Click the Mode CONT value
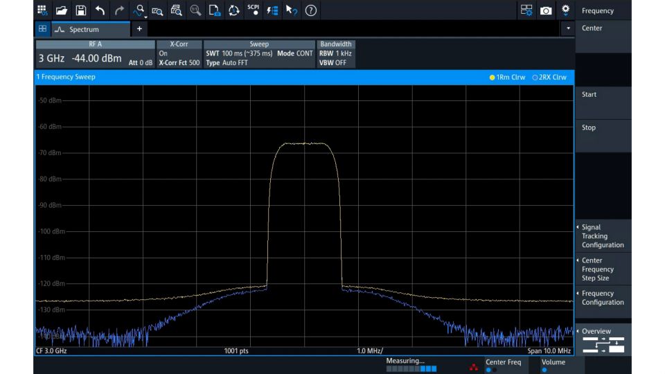The height and width of the screenshot is (374, 665). tap(295, 53)
